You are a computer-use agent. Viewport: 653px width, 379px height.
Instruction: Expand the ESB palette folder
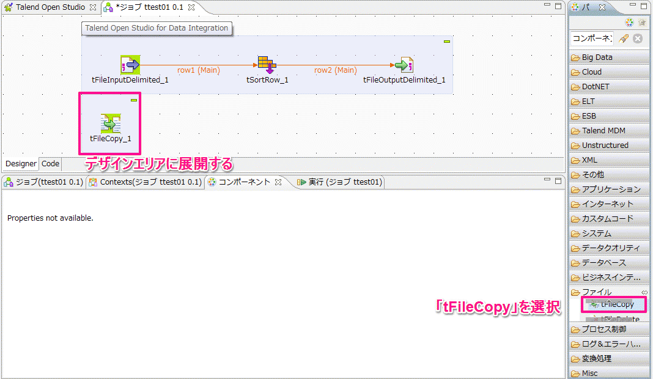click(x=609, y=116)
